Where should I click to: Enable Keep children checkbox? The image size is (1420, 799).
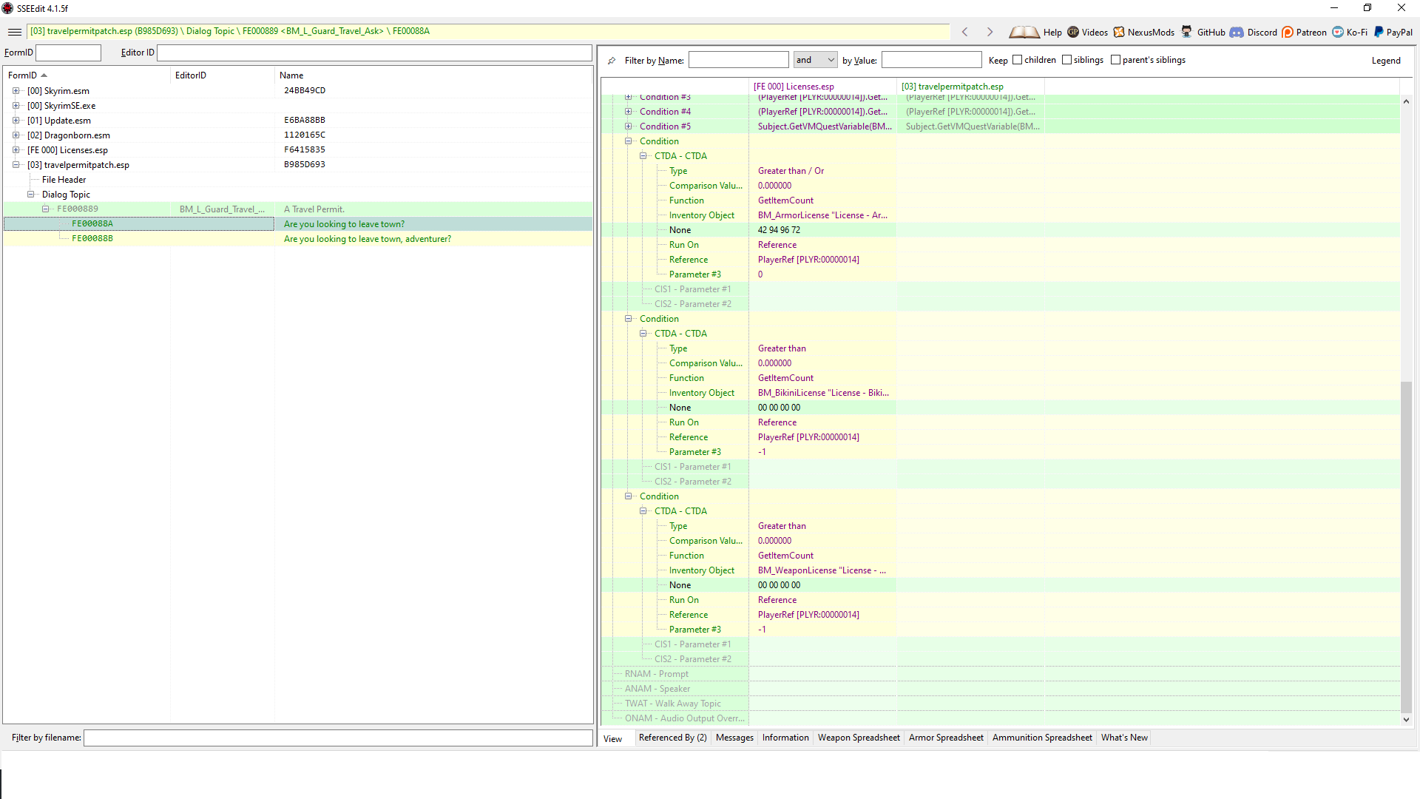1017,60
